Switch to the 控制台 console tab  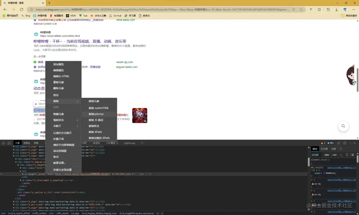[x=27, y=143]
